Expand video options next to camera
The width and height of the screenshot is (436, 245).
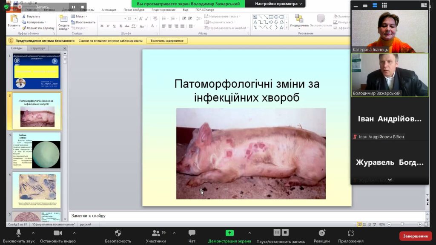tap(74, 233)
